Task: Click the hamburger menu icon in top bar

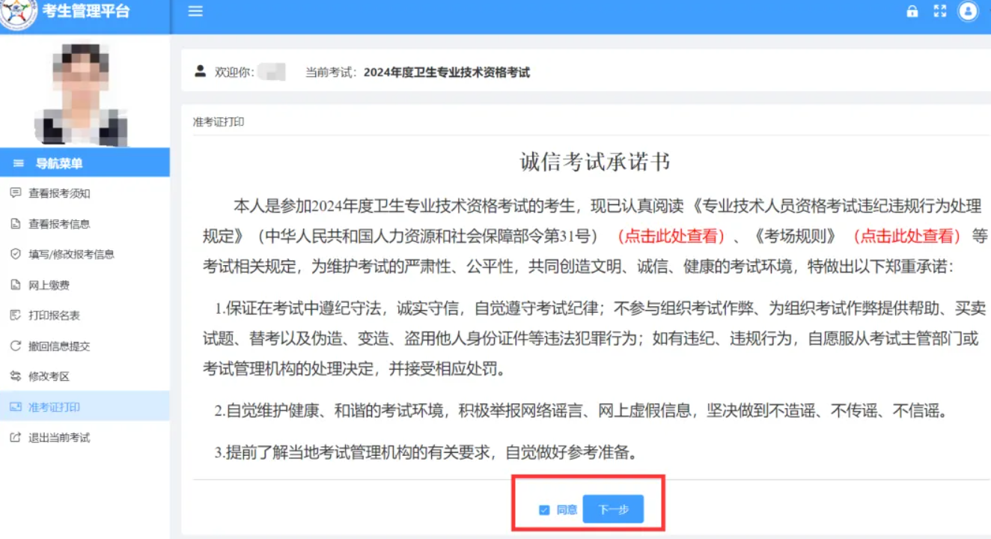Action: [195, 11]
